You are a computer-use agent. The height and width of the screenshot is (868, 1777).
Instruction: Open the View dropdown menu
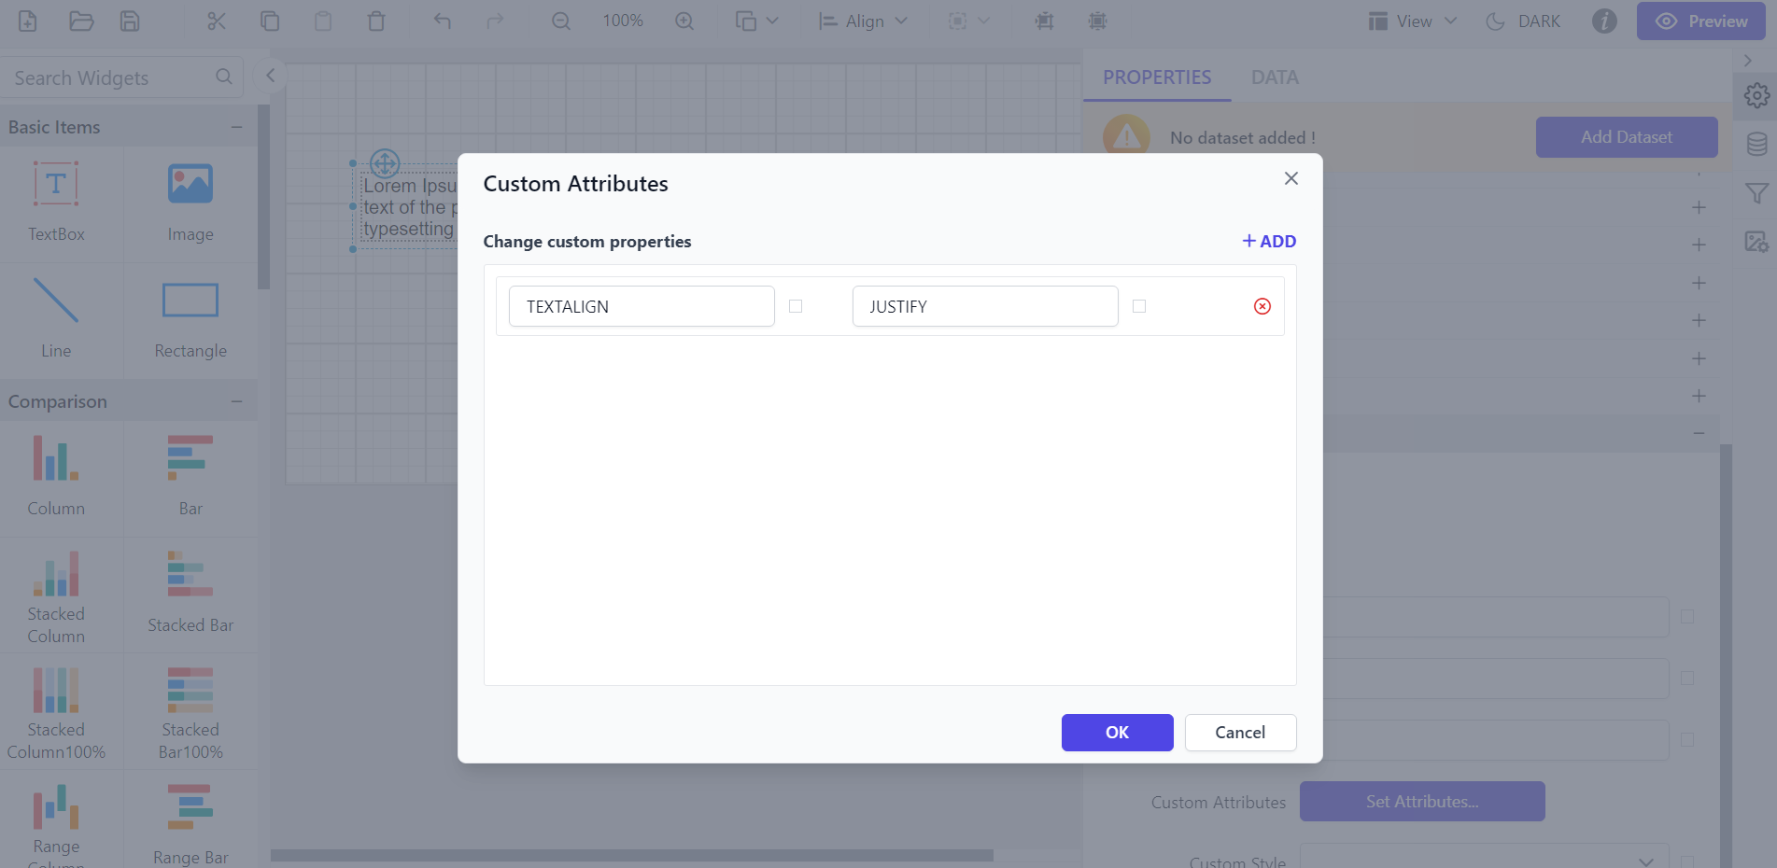click(x=1413, y=21)
